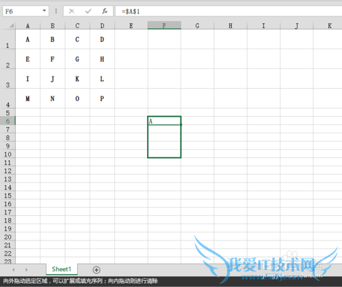342x287 pixels.
Task: Select cell D4 containing P
Action: [x=102, y=98]
